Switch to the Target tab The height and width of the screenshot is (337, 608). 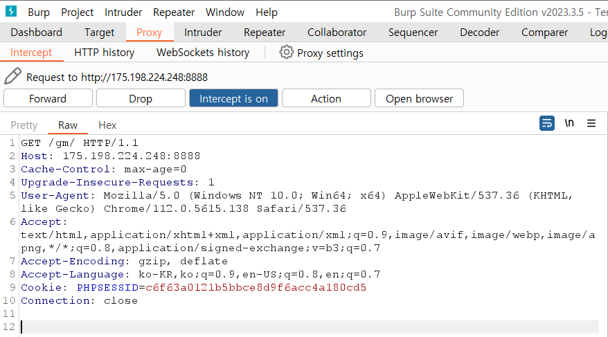pyautogui.click(x=99, y=32)
